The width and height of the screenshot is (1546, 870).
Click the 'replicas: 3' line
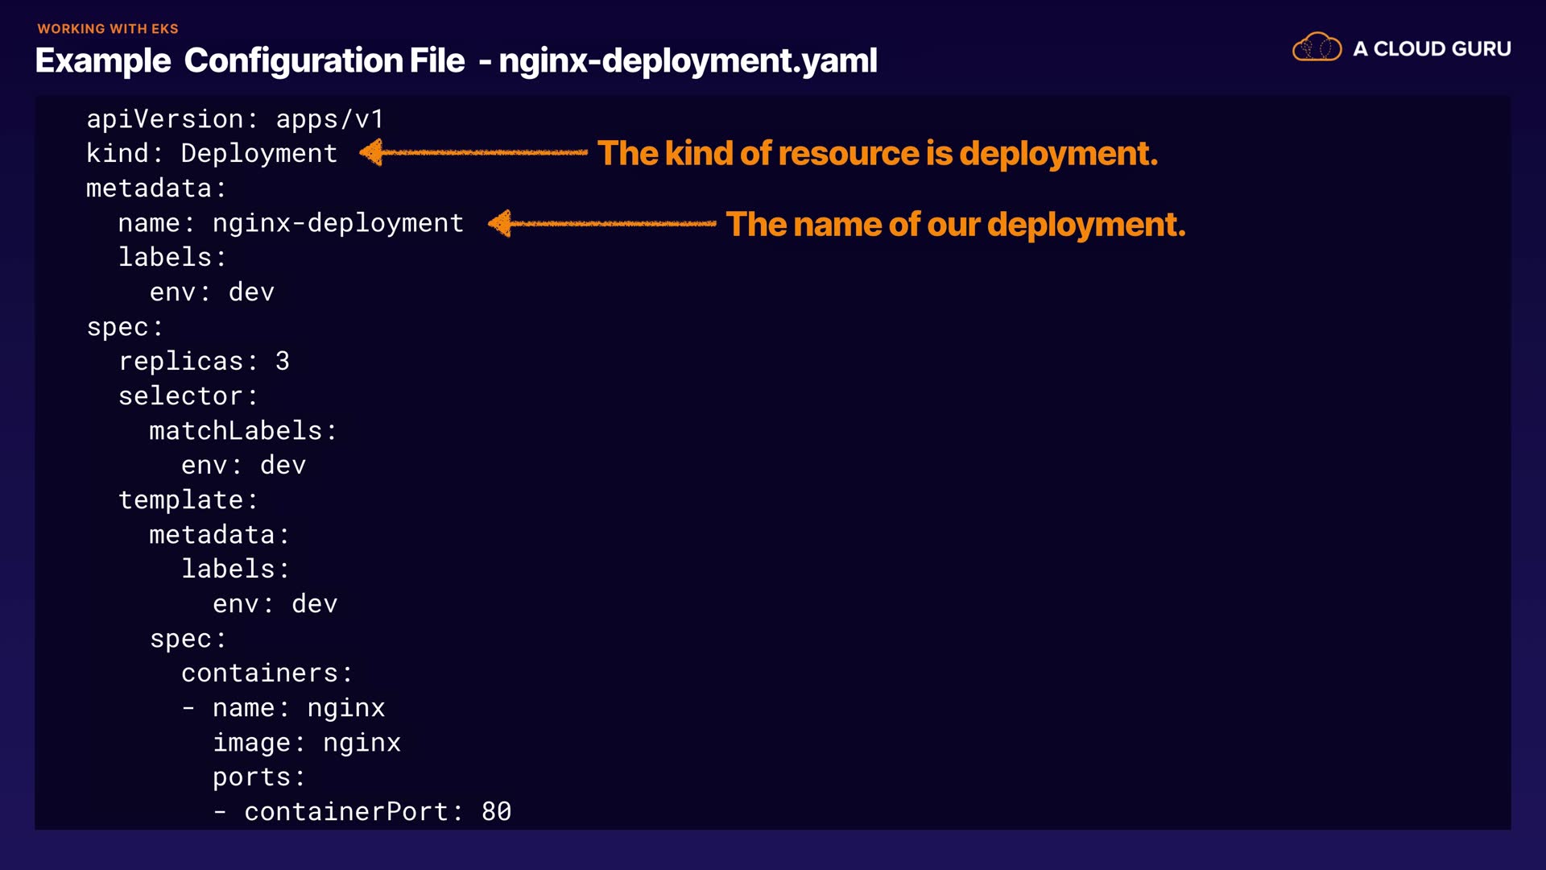click(204, 362)
